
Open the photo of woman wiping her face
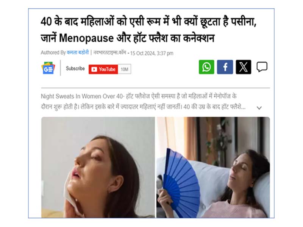(98, 167)
